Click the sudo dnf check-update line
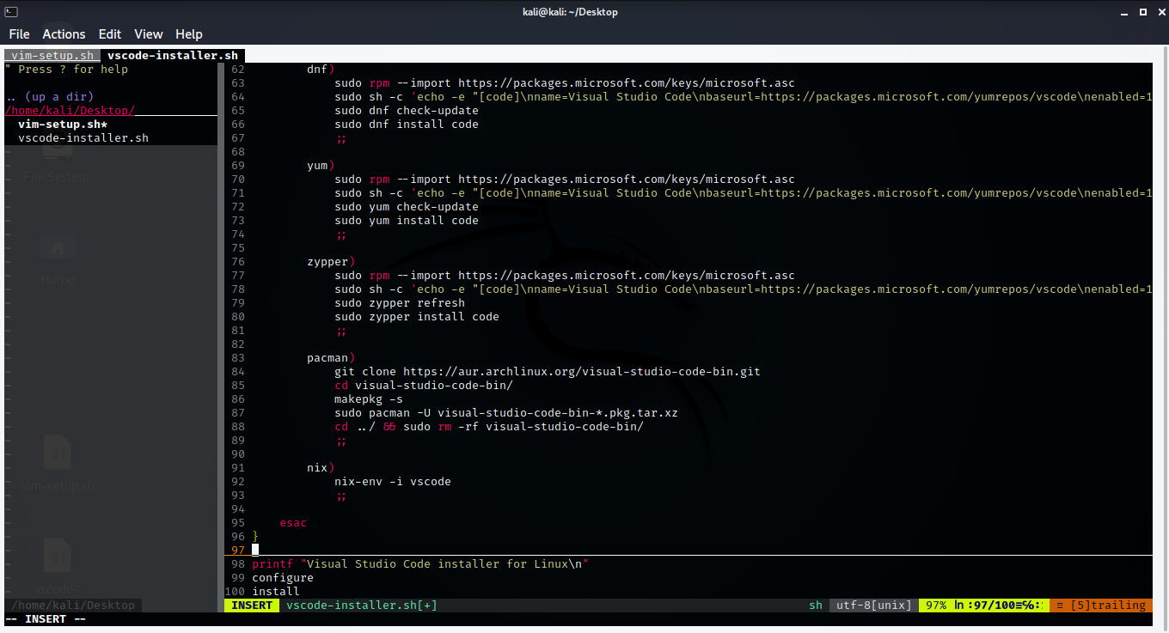The width and height of the screenshot is (1169, 633). tap(407, 111)
